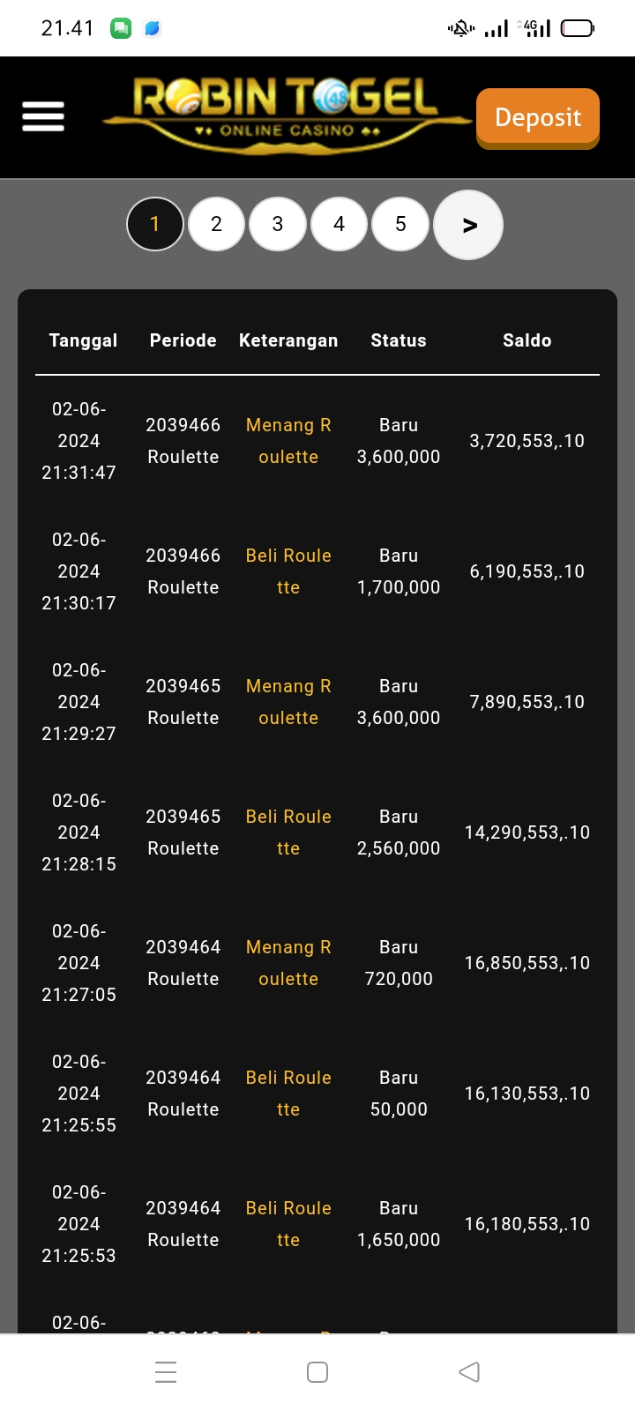The height and width of the screenshot is (1411, 635).
Task: Click the Saldo column header
Action: coord(527,340)
